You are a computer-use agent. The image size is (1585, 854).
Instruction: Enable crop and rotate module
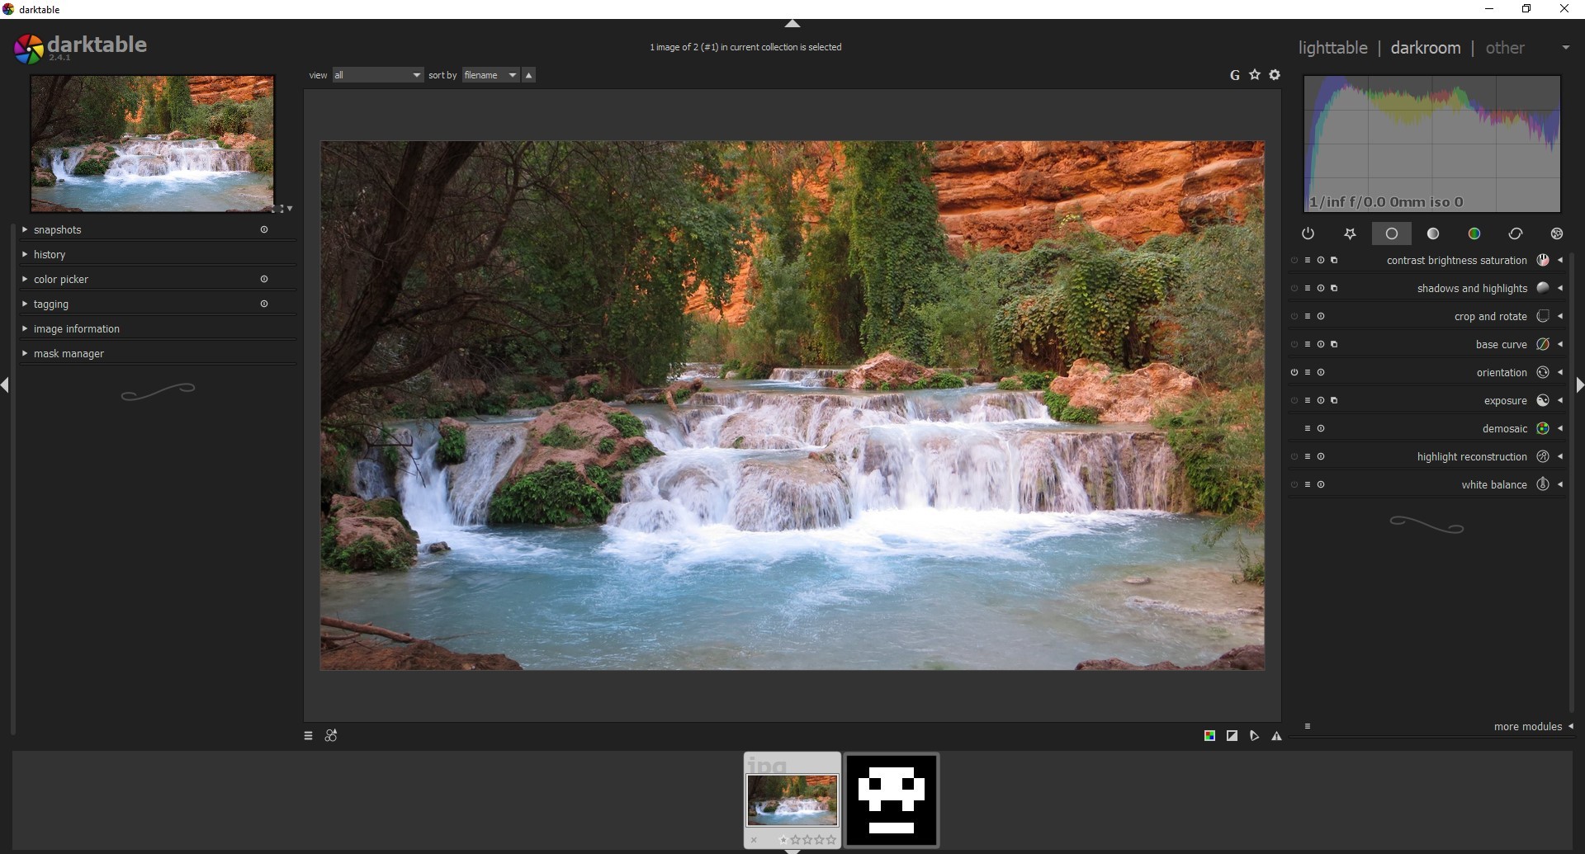coord(1294,317)
